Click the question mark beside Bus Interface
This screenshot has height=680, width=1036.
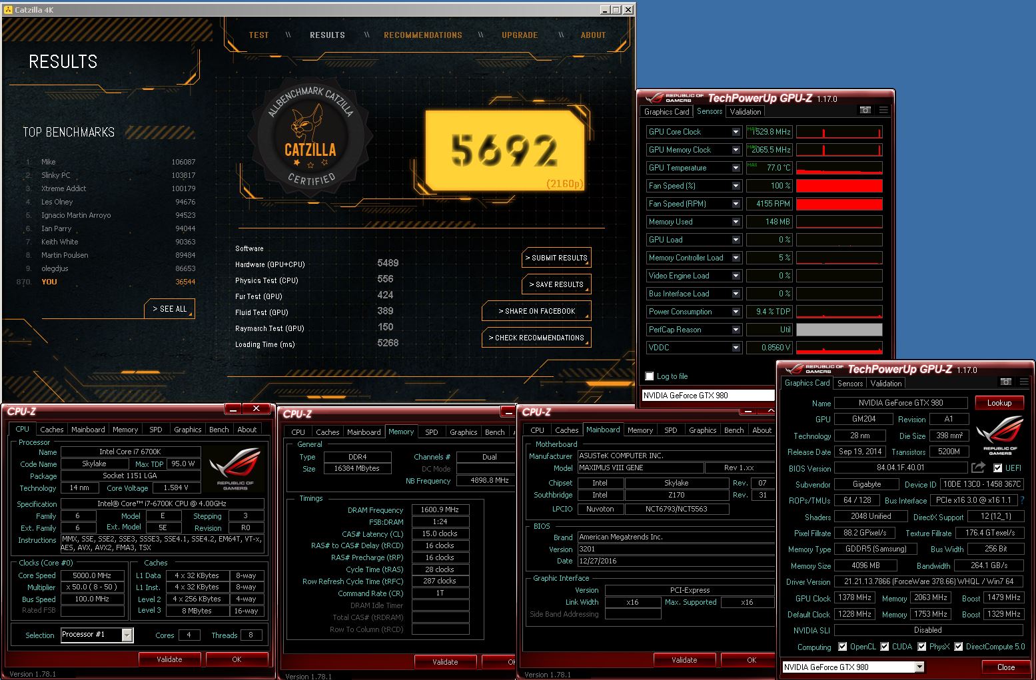click(x=1022, y=500)
